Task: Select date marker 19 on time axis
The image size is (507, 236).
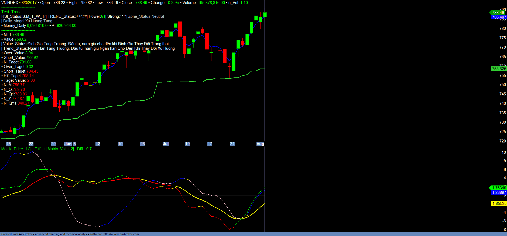Action: point(120,144)
